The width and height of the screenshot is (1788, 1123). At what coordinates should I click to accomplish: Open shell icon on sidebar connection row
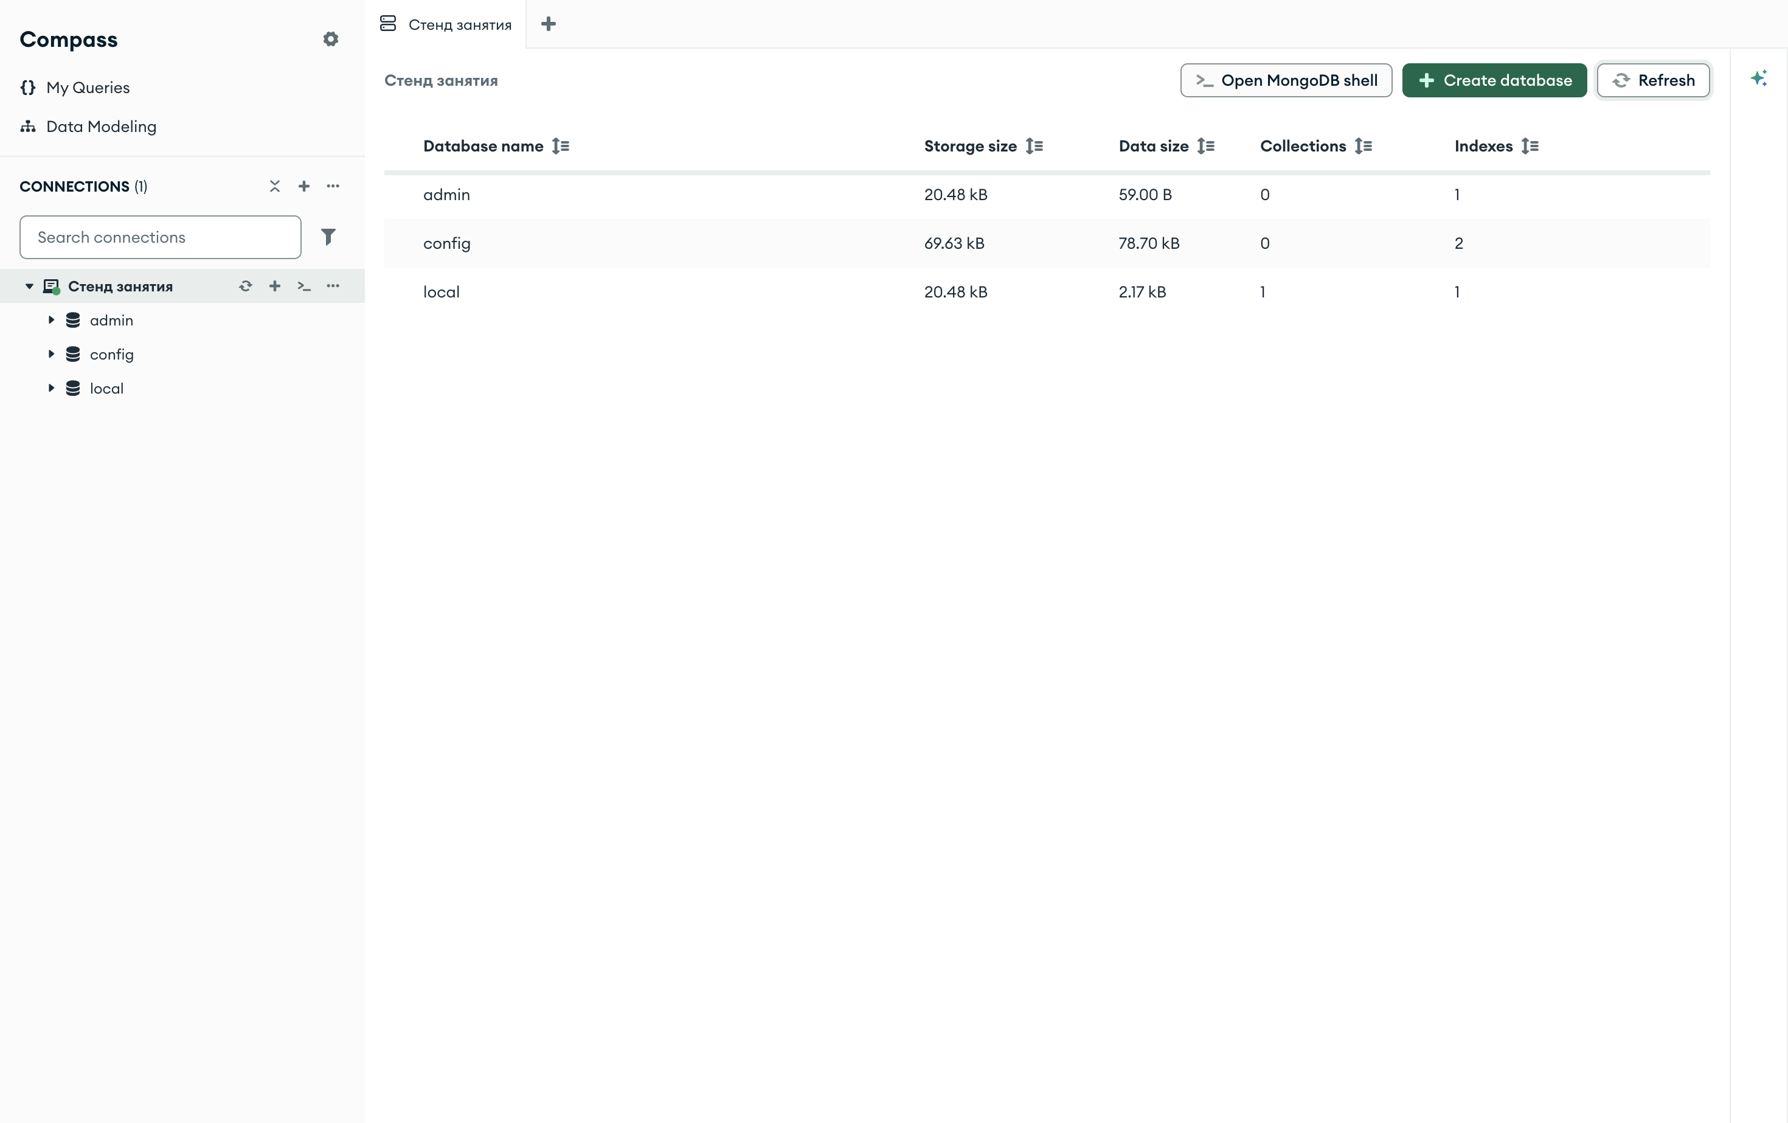[x=303, y=286]
